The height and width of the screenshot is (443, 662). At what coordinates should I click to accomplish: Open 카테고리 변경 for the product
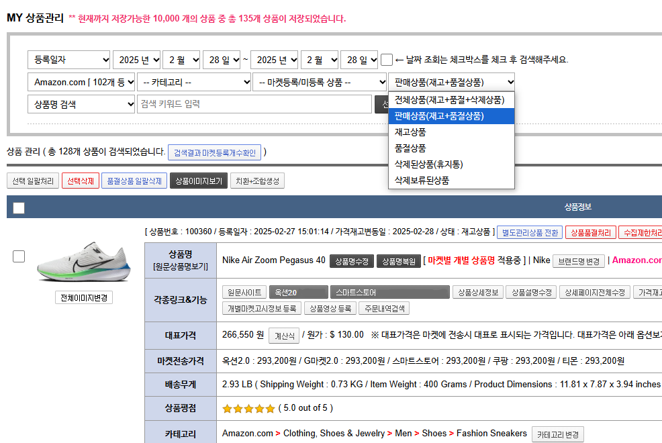coord(557,434)
